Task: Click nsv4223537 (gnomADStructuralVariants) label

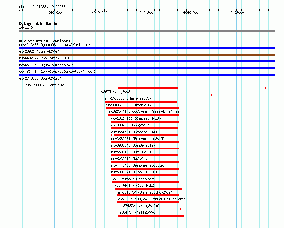Action: click(152, 199)
